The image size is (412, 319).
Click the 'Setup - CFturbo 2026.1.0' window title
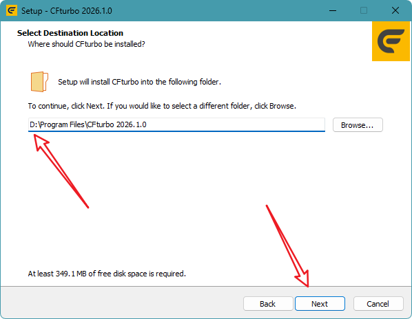(66, 11)
